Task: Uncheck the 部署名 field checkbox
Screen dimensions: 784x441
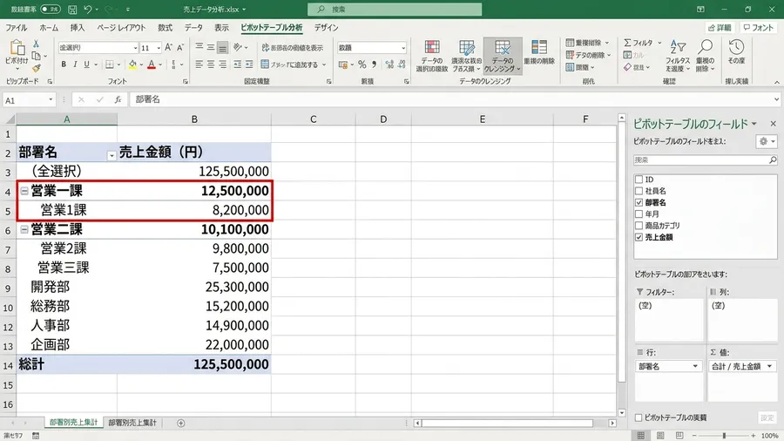Action: [x=639, y=202]
